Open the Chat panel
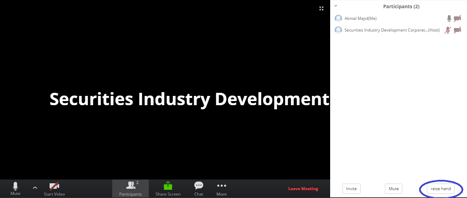 pos(199,189)
